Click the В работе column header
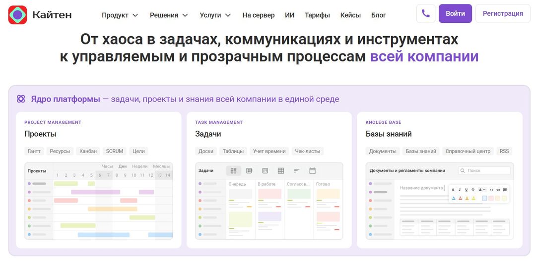The height and width of the screenshot is (261, 536). 267,184
